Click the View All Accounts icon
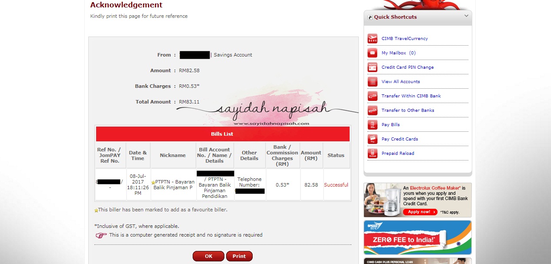The height and width of the screenshot is (264, 551). 372,81
